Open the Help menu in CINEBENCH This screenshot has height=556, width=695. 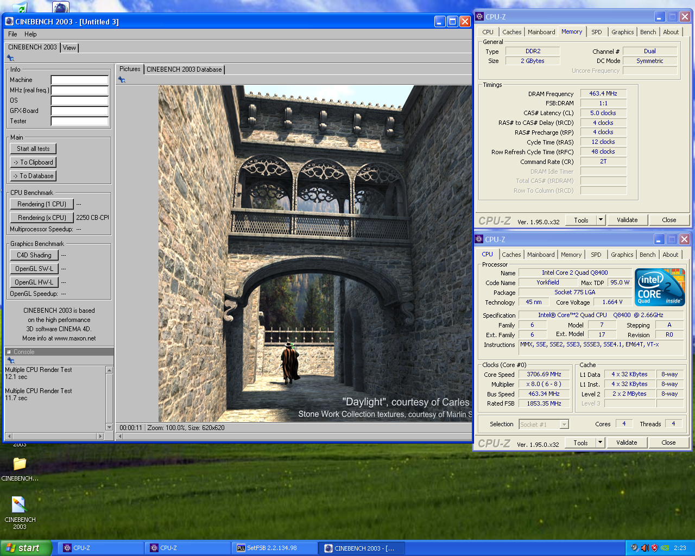click(30, 34)
